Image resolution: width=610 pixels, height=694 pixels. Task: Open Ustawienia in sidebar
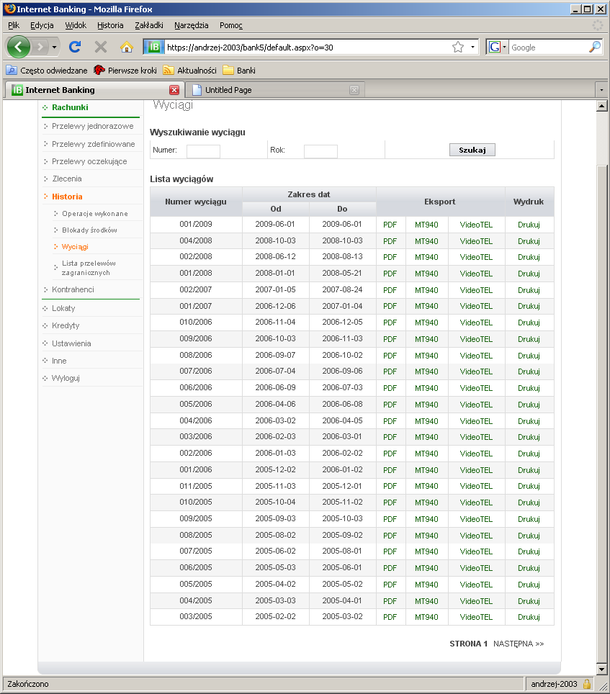pos(71,343)
